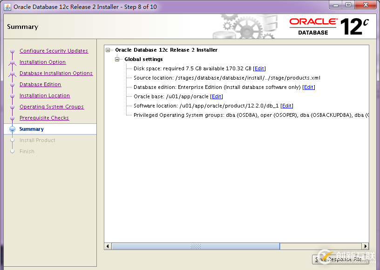The image size is (380, 270).
Task: Click the Installation Location step bullet
Action: coord(13,95)
